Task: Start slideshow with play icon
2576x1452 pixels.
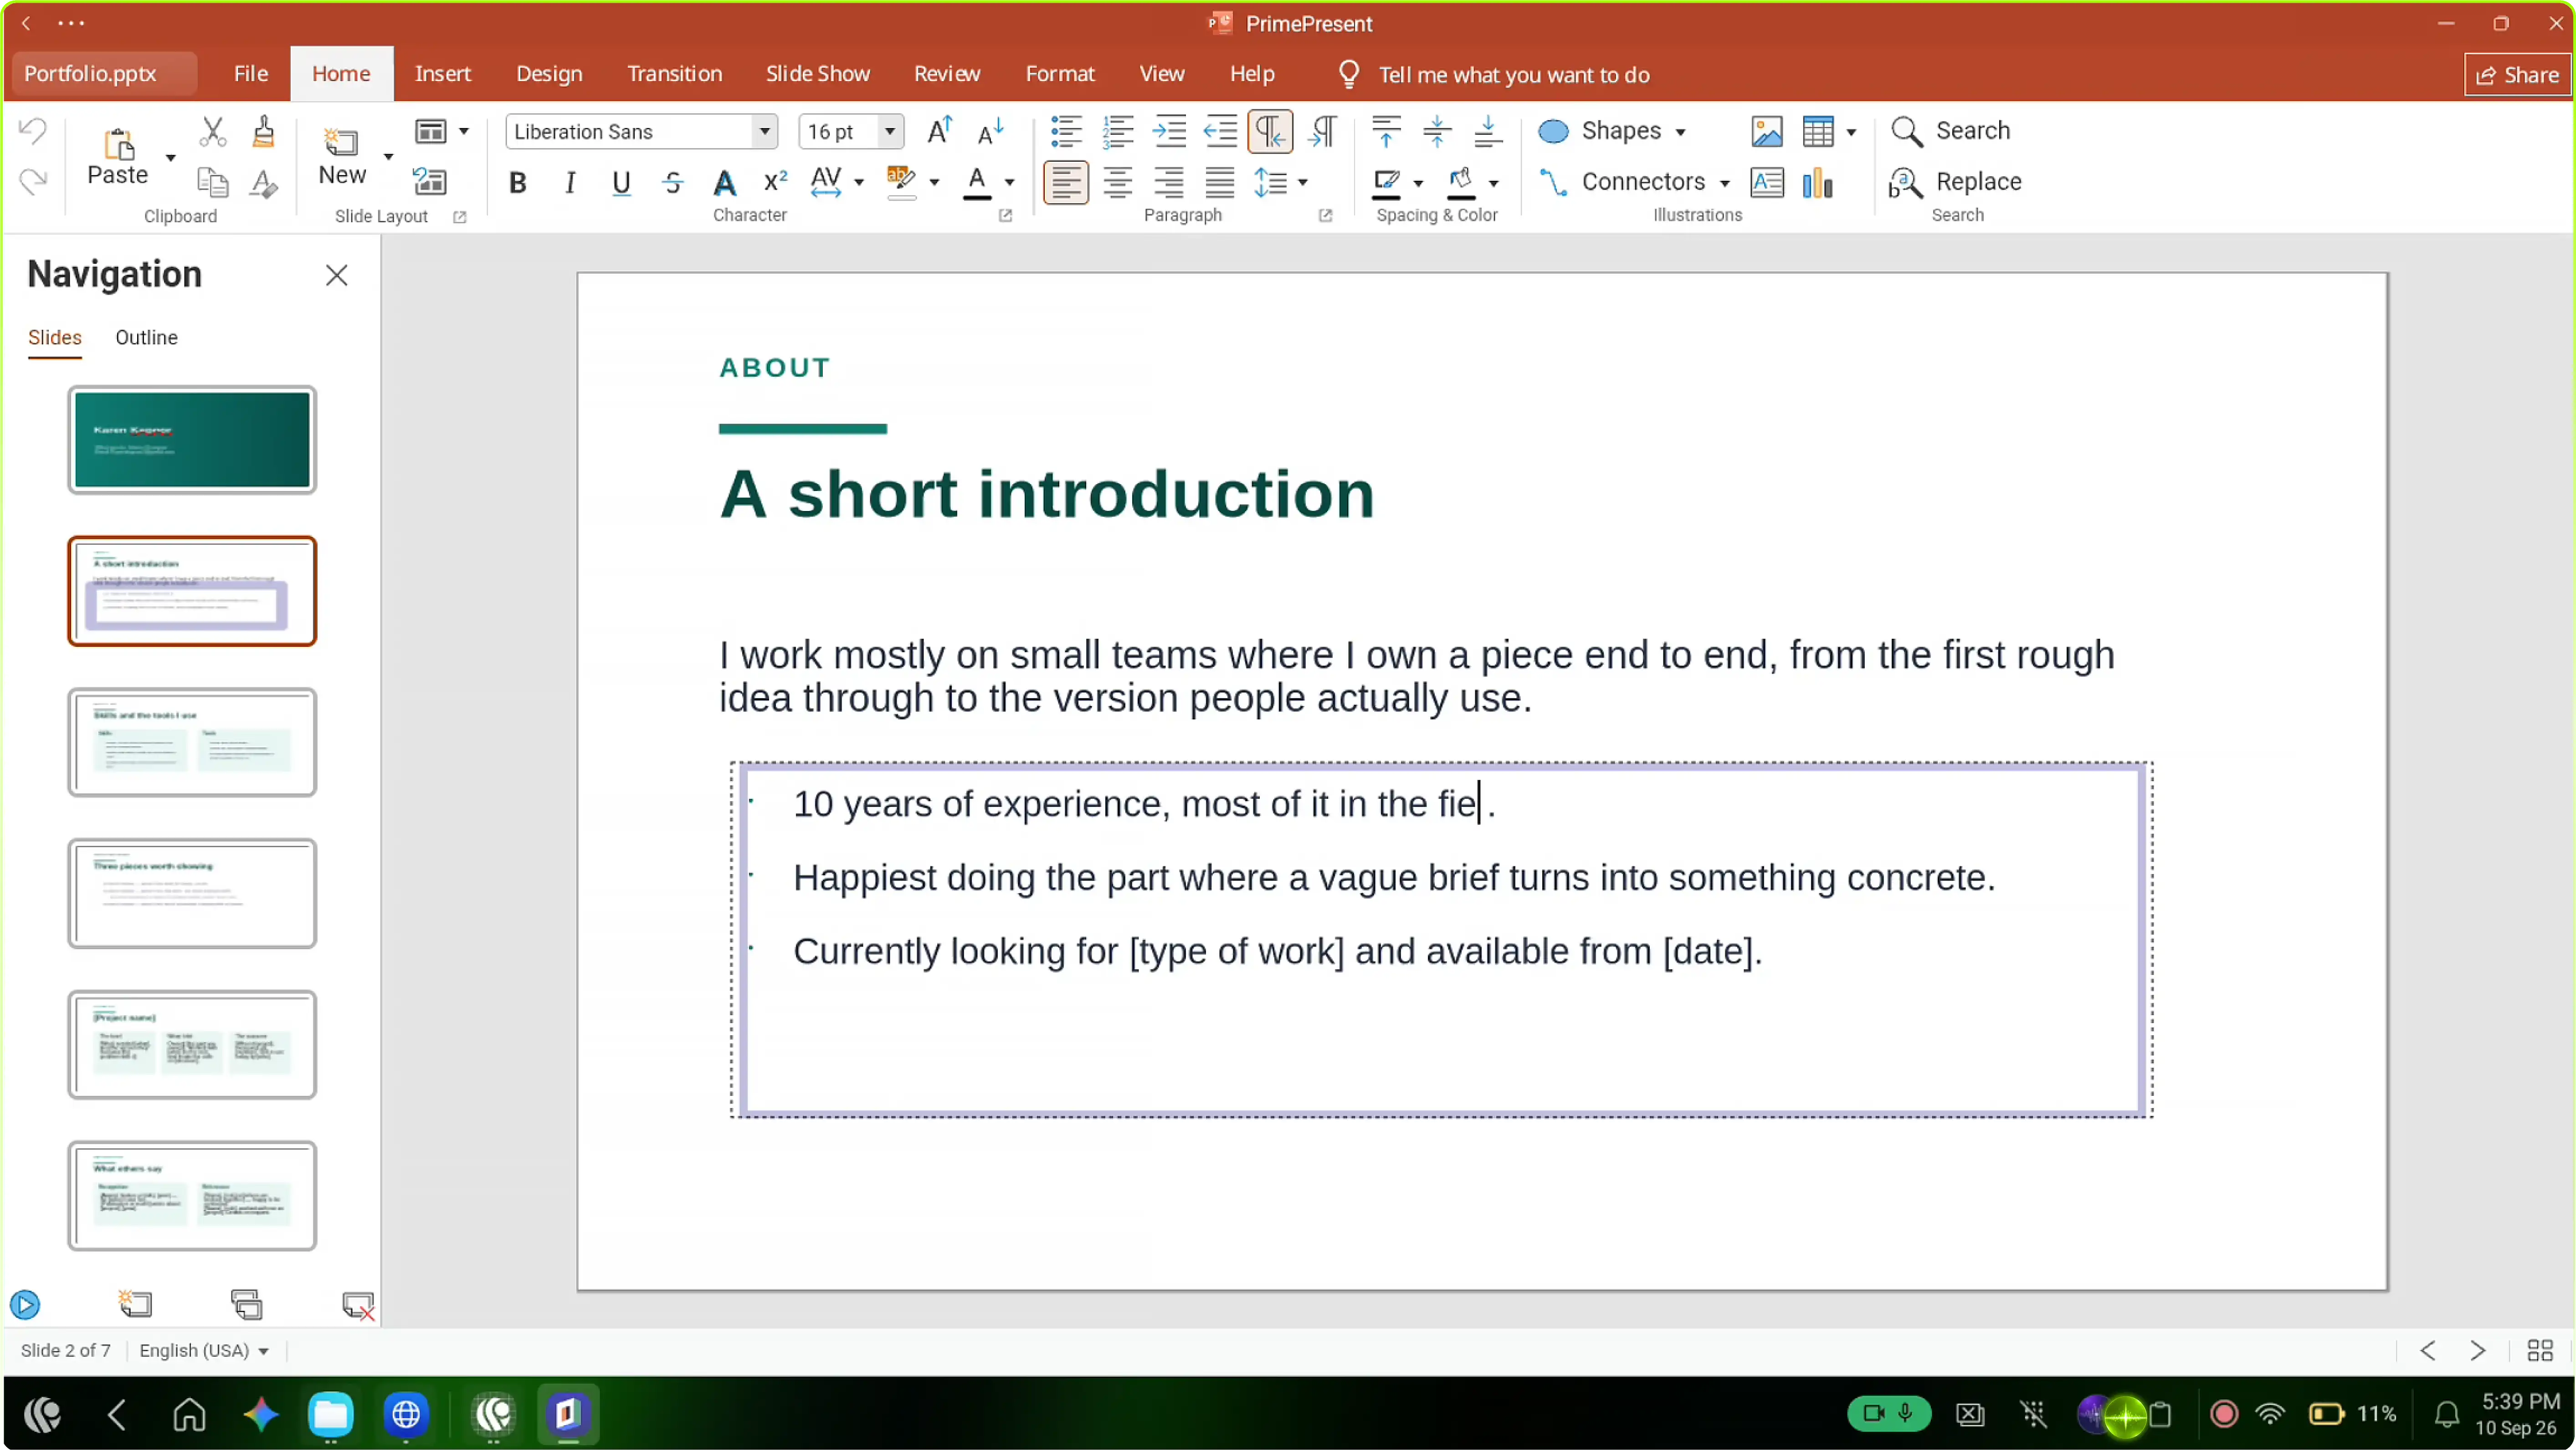Action: (25, 1305)
